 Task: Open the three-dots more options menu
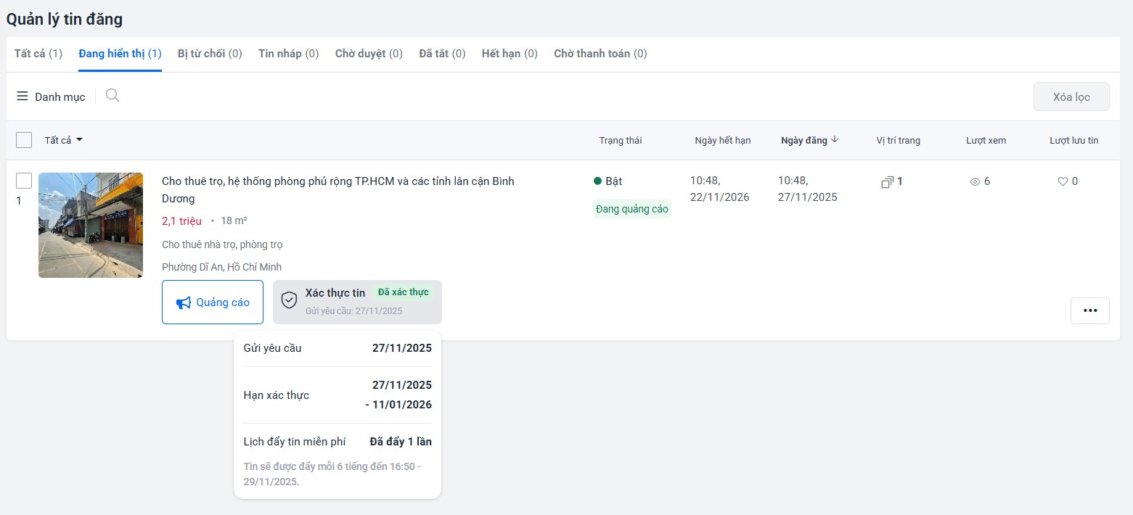[x=1089, y=310]
